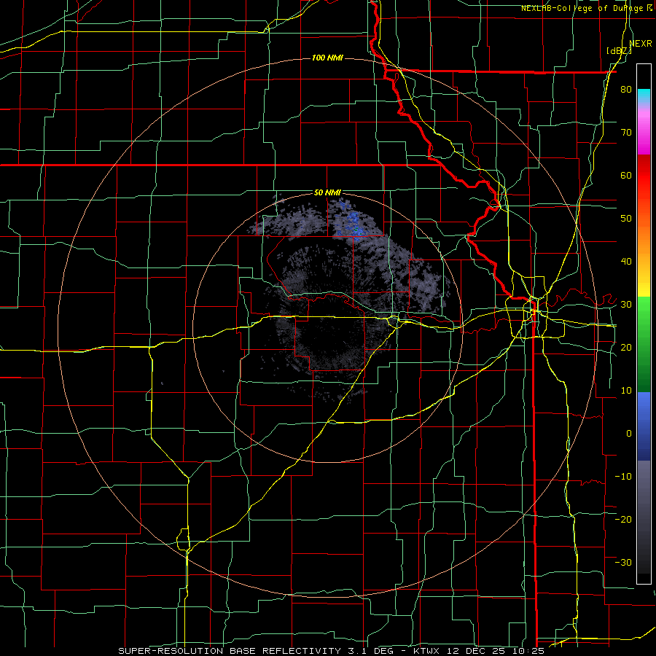Click the -30 value on the dBZ scale
Image resolution: width=656 pixels, height=656 pixels.
coord(623,562)
